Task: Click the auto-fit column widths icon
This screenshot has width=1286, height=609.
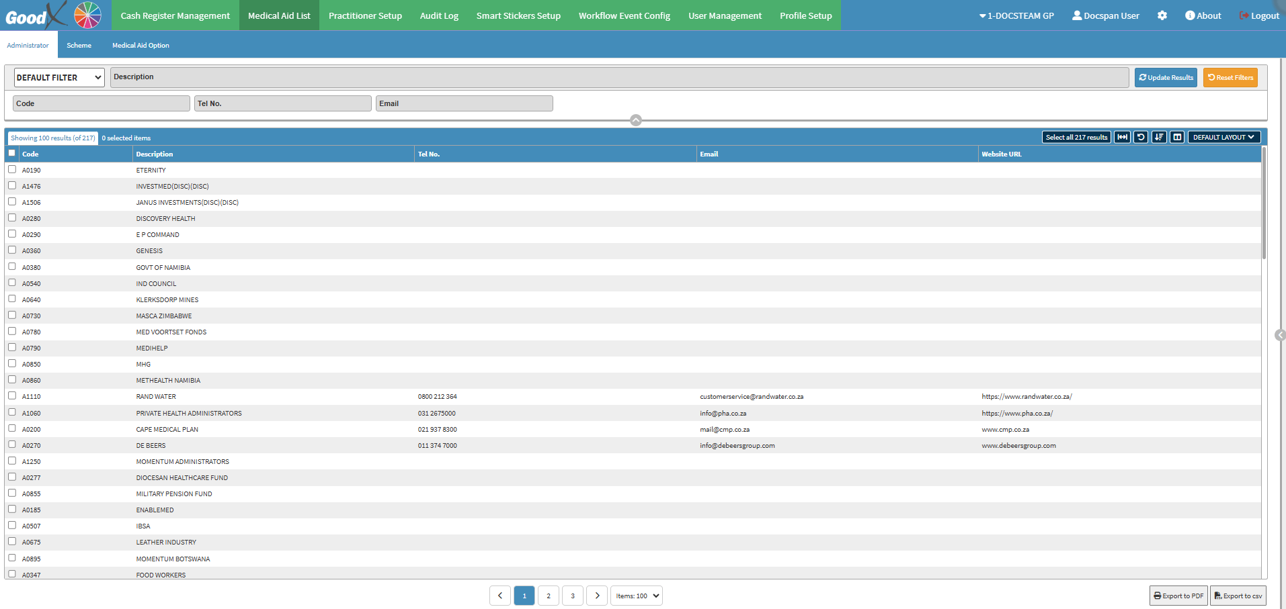Action: (1123, 137)
